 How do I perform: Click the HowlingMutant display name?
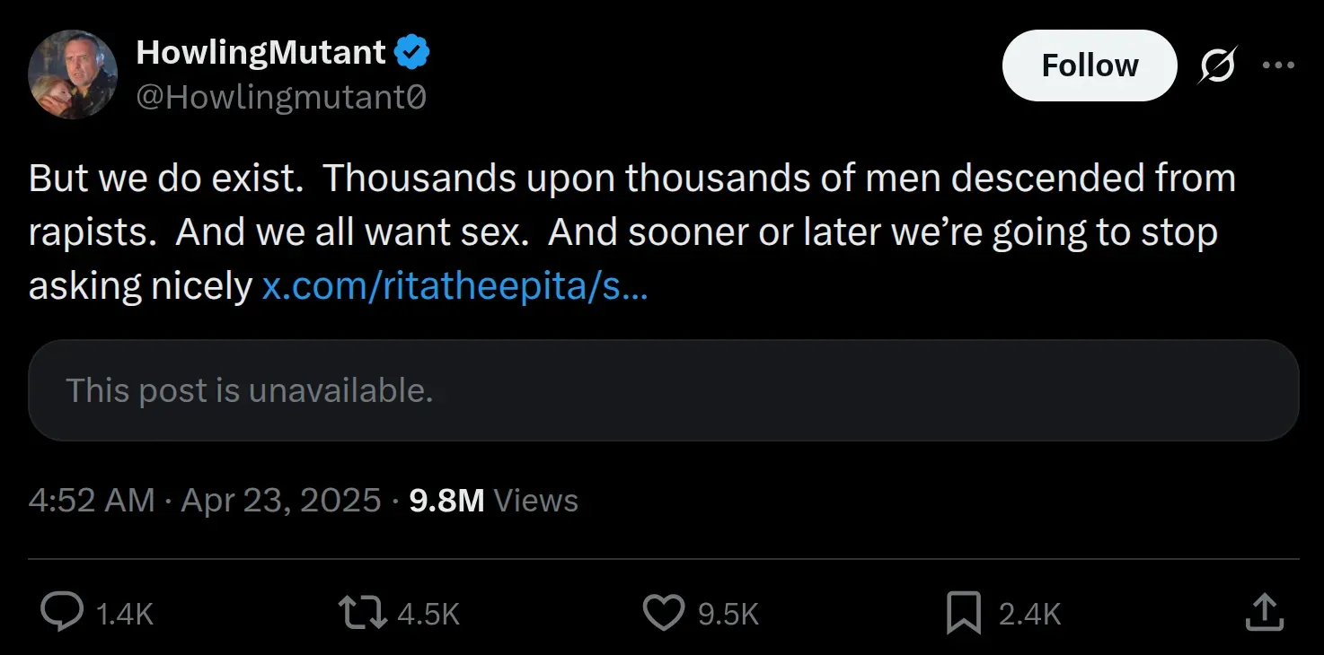(260, 53)
